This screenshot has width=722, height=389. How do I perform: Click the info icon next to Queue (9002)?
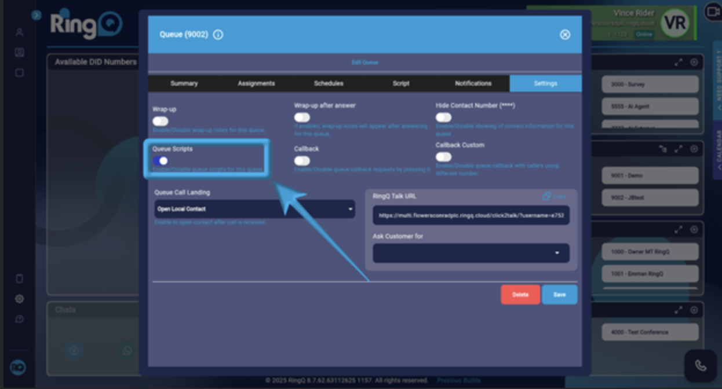pyautogui.click(x=218, y=35)
